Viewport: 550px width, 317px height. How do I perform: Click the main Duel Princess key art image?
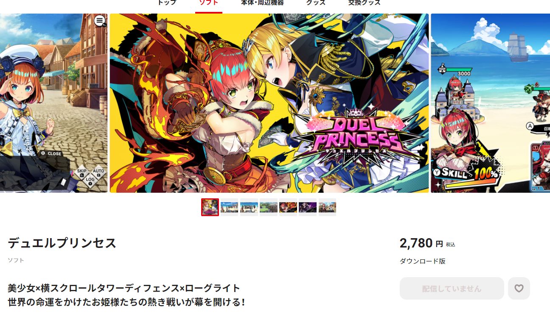pyautogui.click(x=269, y=103)
